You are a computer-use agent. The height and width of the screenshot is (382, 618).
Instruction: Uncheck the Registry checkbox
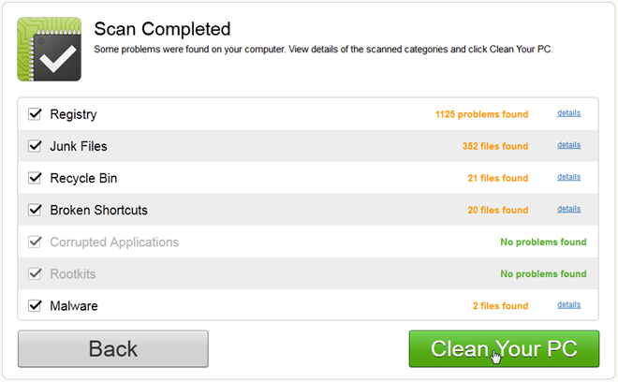click(x=36, y=114)
